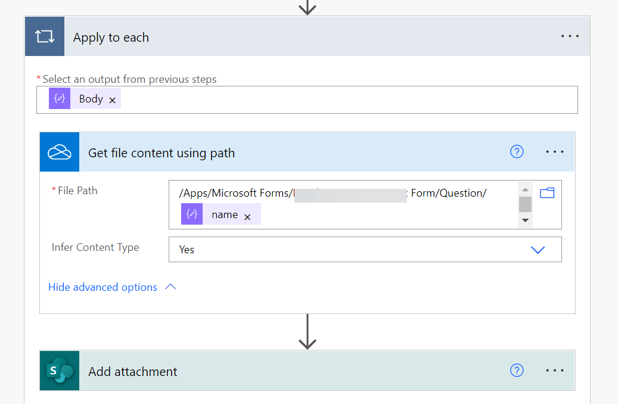Click the OneDrive icon on Get file content
The image size is (618, 404).
pos(60,153)
